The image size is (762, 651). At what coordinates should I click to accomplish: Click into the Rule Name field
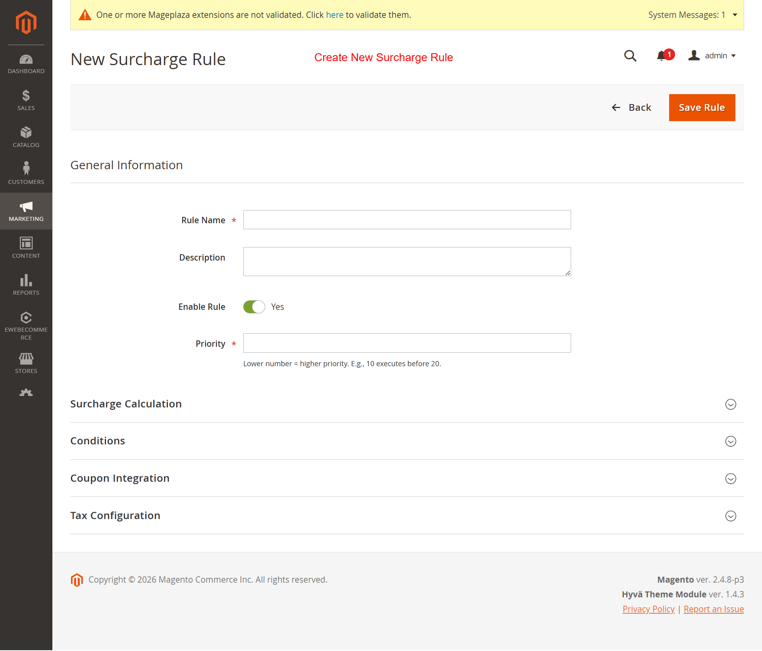407,220
